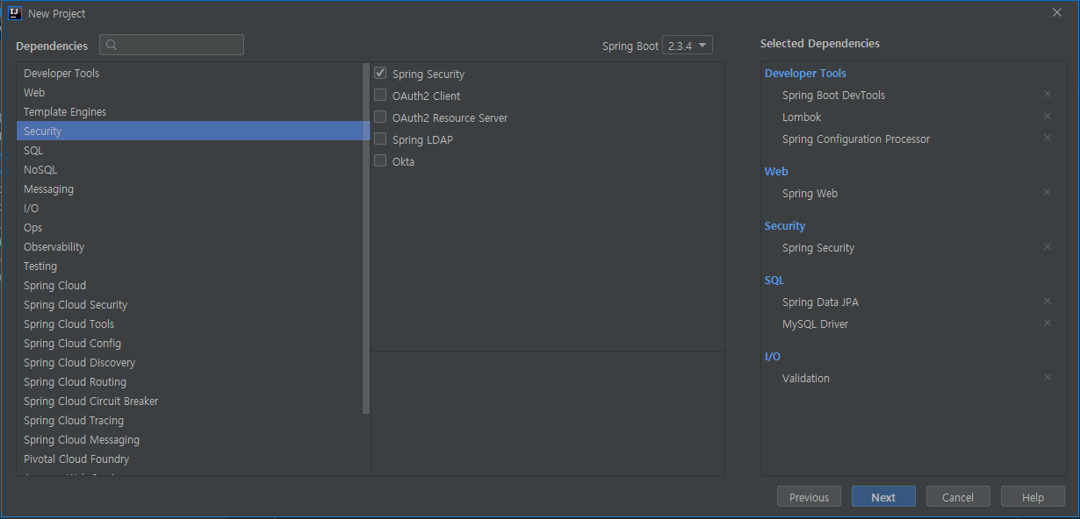Select Template Engines category
The height and width of the screenshot is (519, 1080).
tap(190, 112)
